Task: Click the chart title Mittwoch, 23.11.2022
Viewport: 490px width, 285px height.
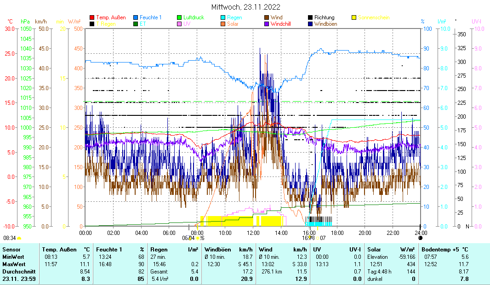Action: tap(245, 7)
